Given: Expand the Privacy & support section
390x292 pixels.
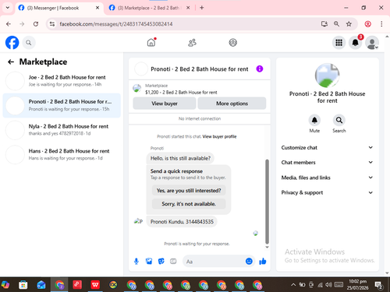Looking at the screenshot, I should pos(327,192).
